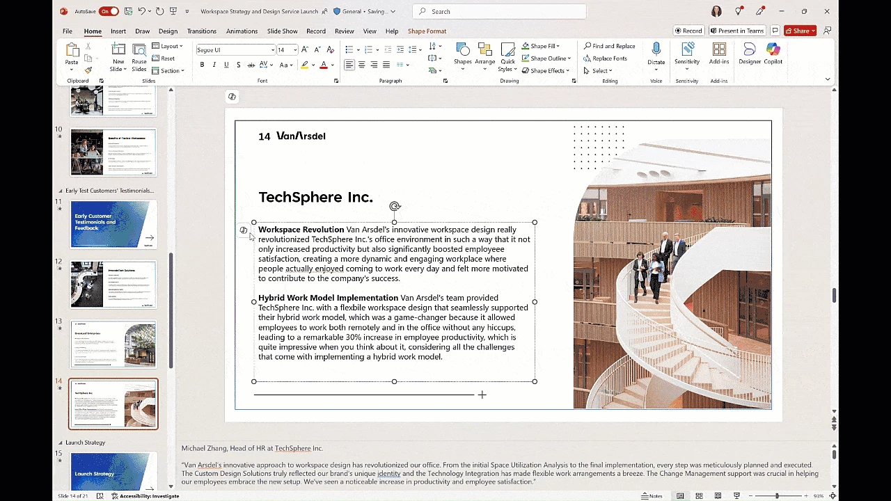Increase the list indent level

pyautogui.click(x=400, y=49)
